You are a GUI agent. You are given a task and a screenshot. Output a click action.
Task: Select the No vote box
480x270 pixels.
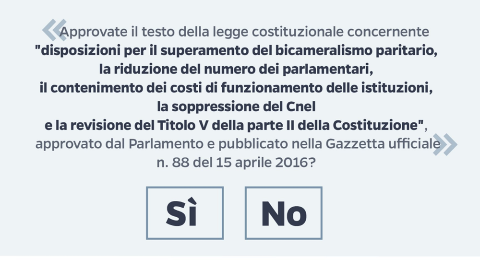tap(284, 213)
